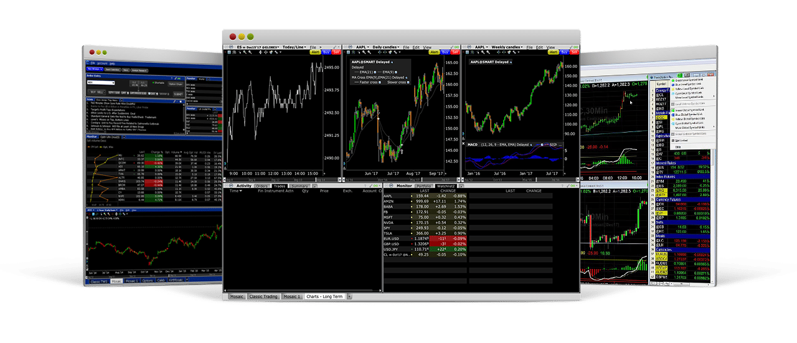797x343 pixels.
Task: Toggle the Slower cross legend checkbox
Action: pyautogui.click(x=408, y=82)
